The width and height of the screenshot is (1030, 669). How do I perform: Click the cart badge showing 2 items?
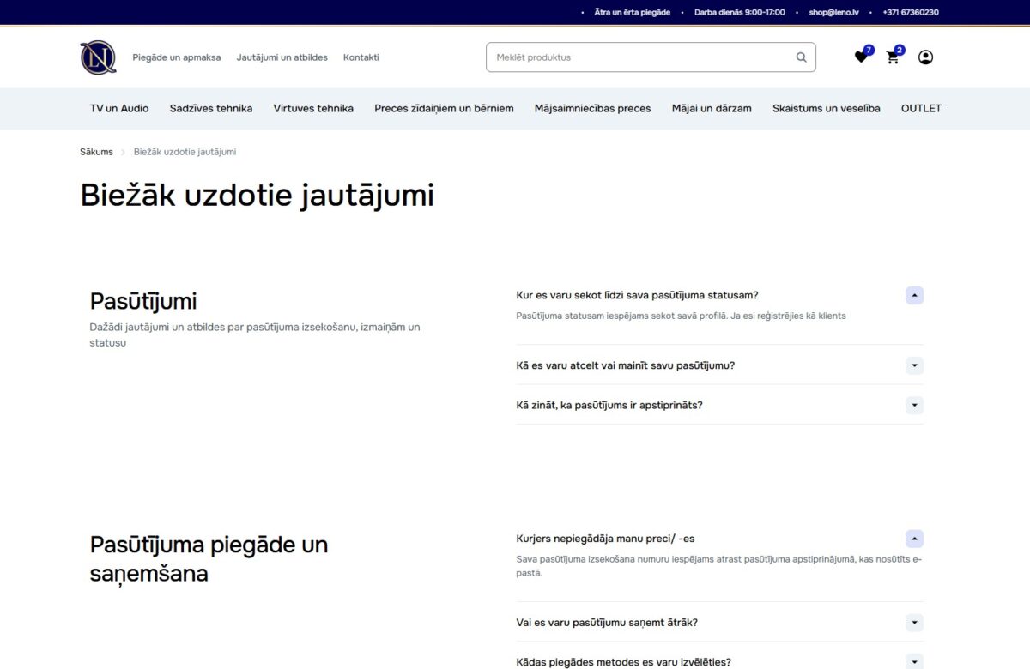click(900, 51)
